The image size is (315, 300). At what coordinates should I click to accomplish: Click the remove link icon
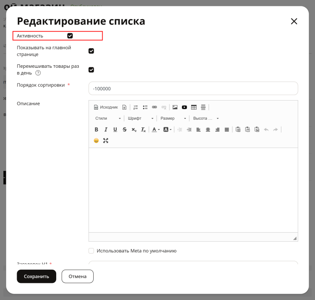pyautogui.click(x=164, y=107)
